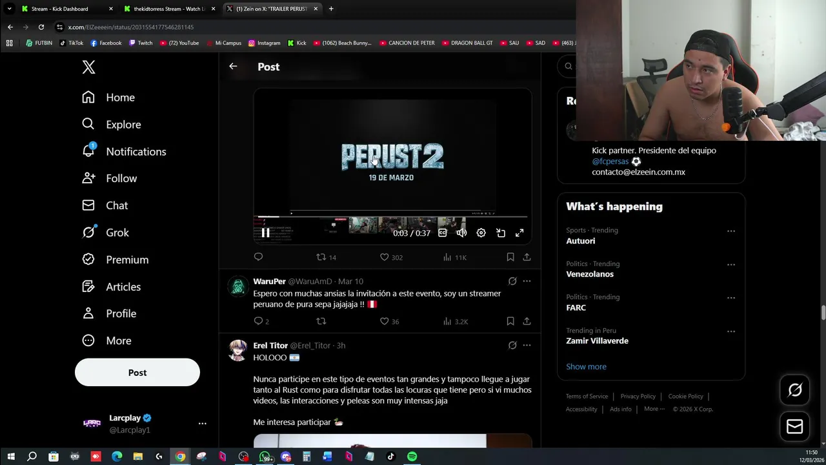826x465 pixels.
Task: Reply to WaruPer's comment
Action: click(261, 321)
